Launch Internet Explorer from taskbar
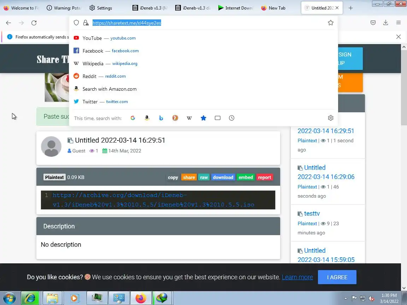The image size is (407, 305). pyautogui.click(x=30, y=298)
